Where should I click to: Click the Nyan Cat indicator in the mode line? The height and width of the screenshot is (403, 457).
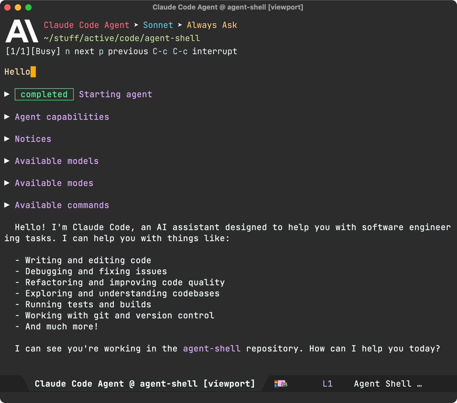pos(281,383)
